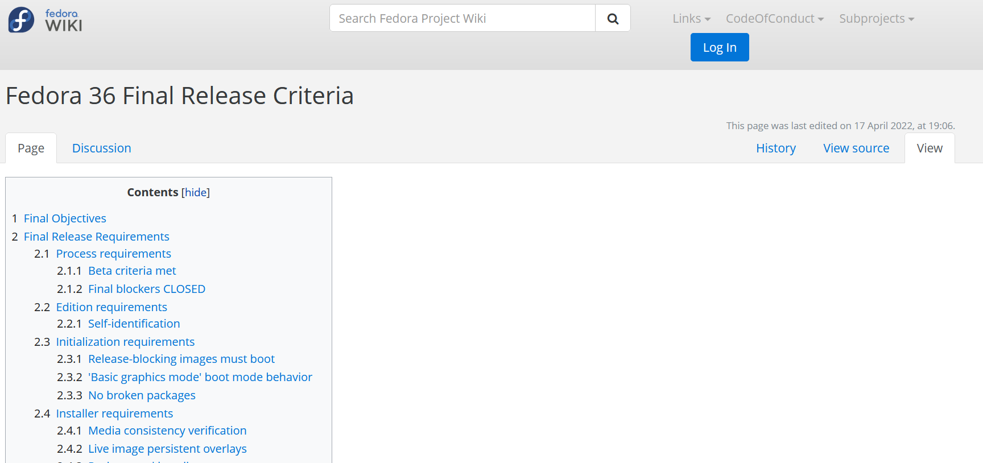The height and width of the screenshot is (463, 983).
Task: Jump to Final Release Requirements
Action: [x=97, y=237]
